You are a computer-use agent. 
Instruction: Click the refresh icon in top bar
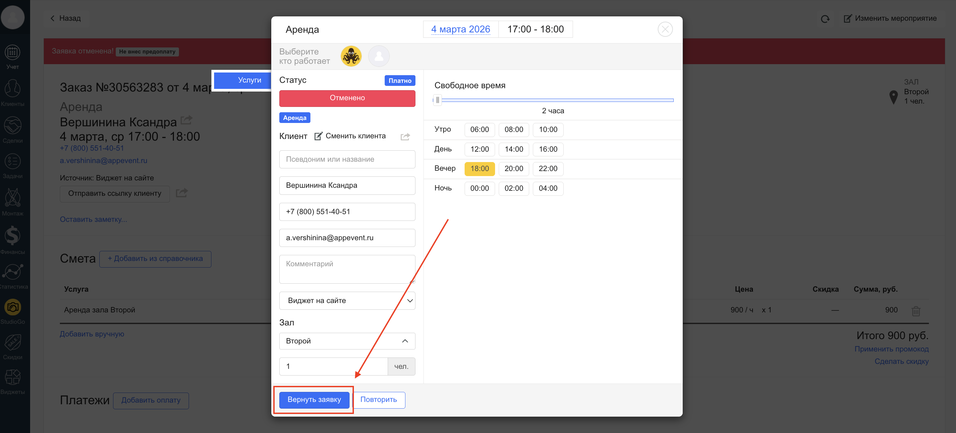click(x=825, y=18)
